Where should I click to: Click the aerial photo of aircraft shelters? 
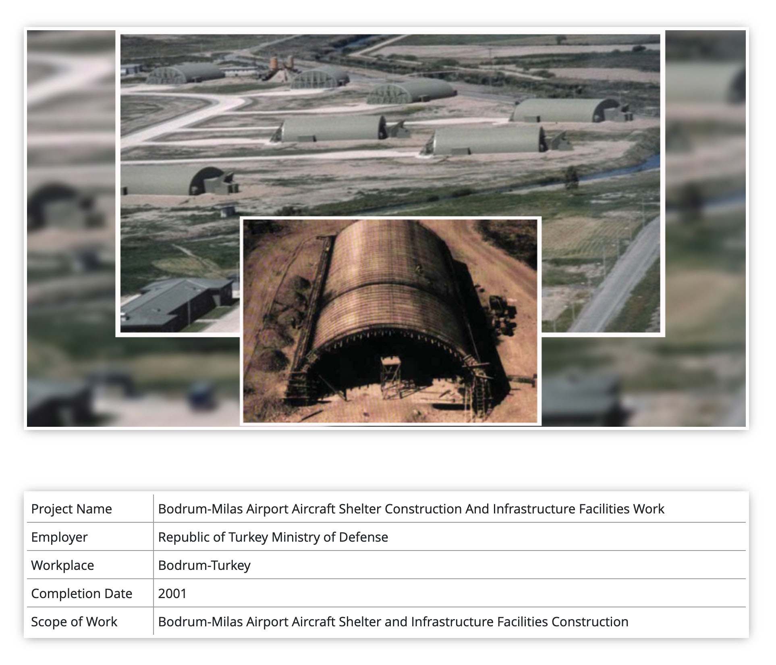pos(390,121)
